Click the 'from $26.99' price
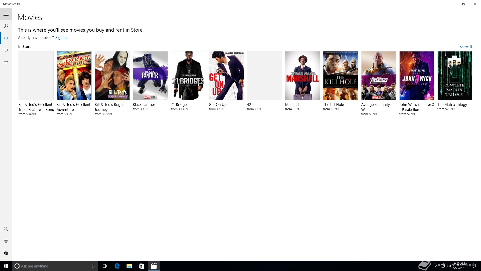The image size is (481, 271). [446, 109]
